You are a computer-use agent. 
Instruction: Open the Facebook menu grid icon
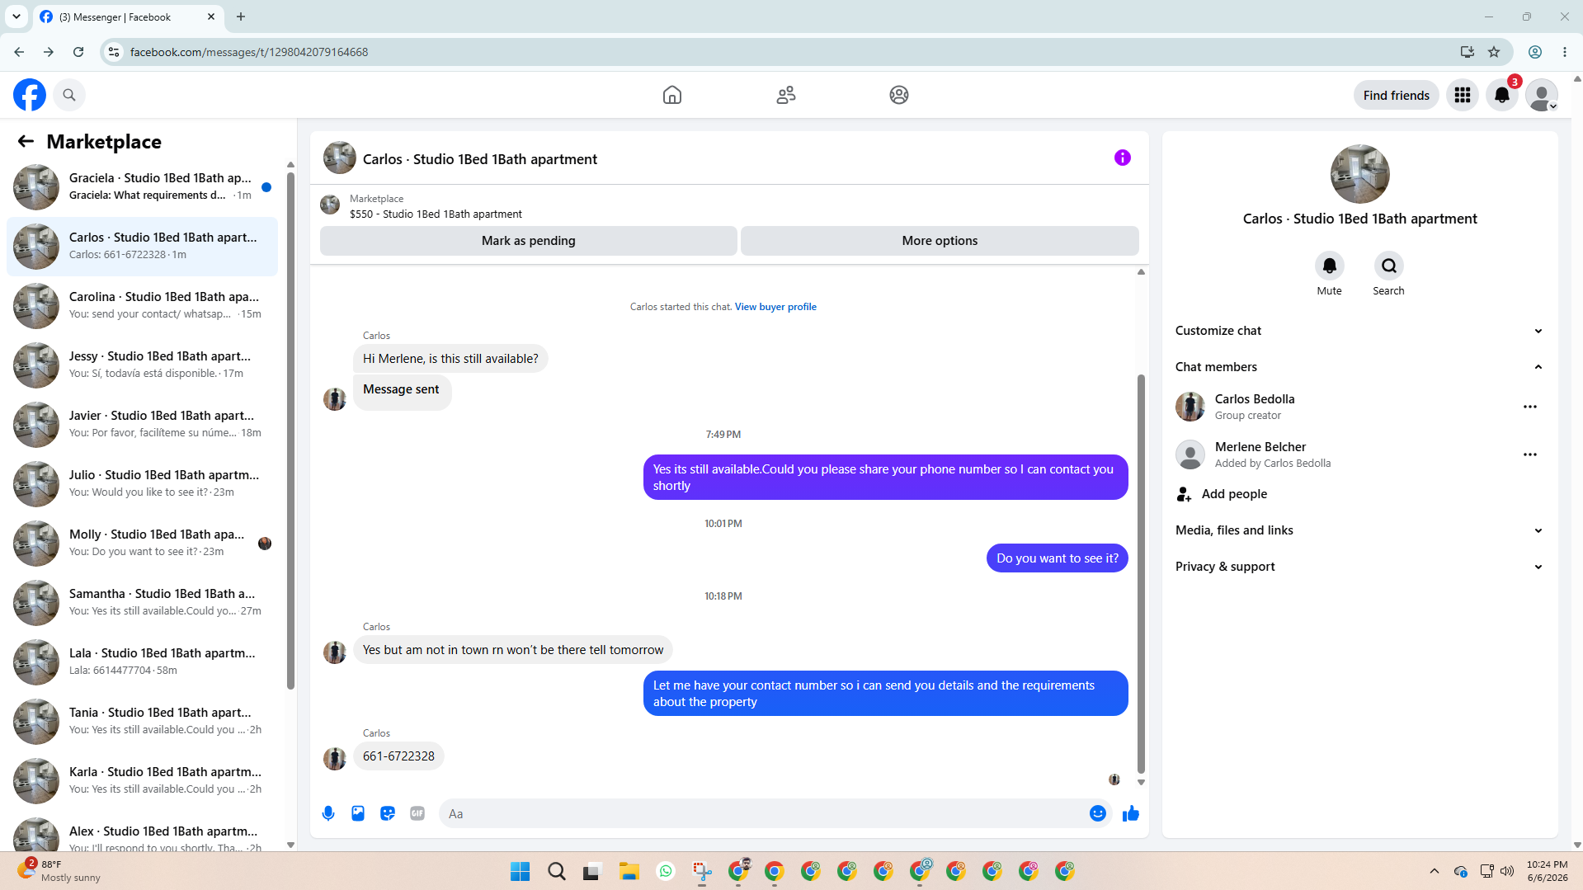point(1463,95)
